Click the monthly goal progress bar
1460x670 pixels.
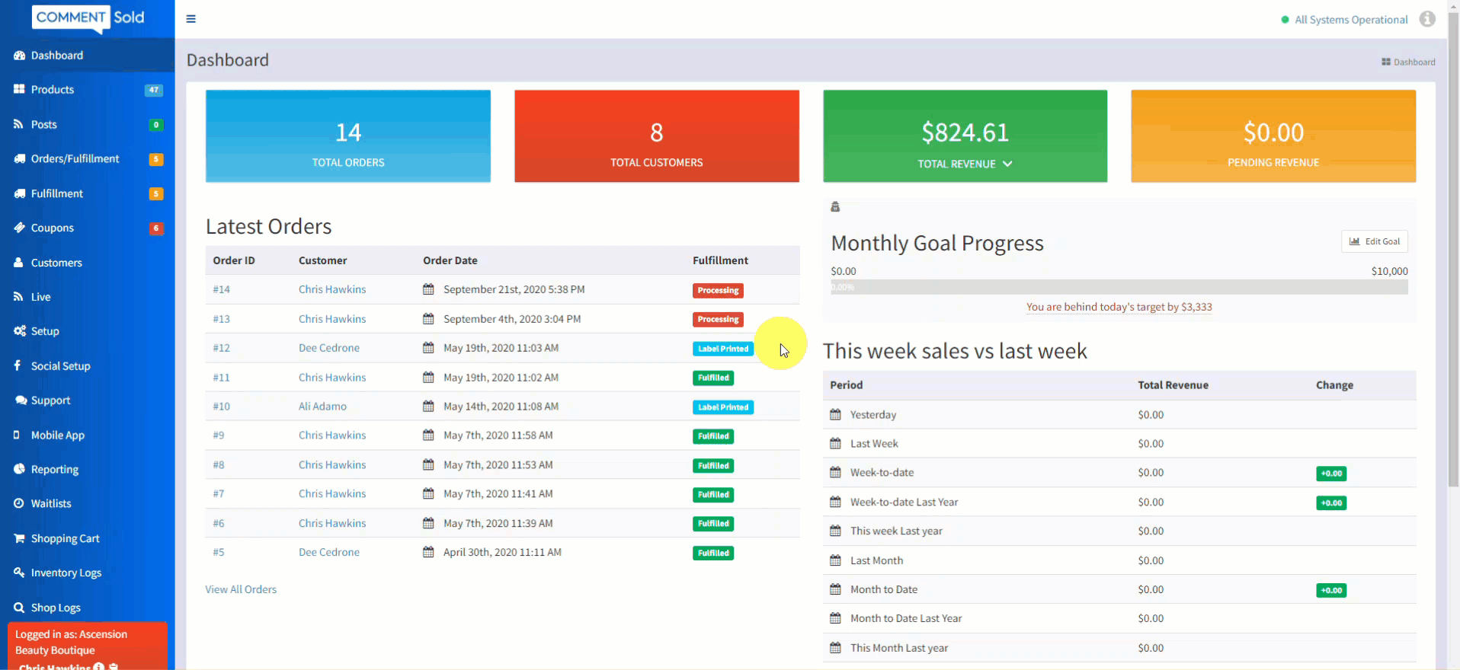point(1119,287)
